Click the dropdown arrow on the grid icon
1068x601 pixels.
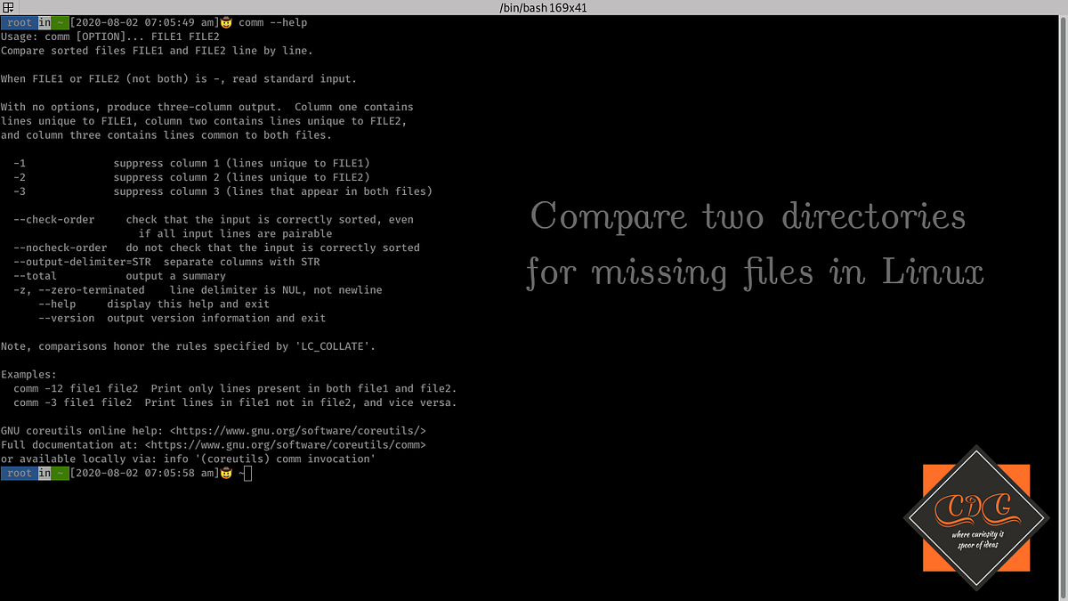click(x=11, y=10)
